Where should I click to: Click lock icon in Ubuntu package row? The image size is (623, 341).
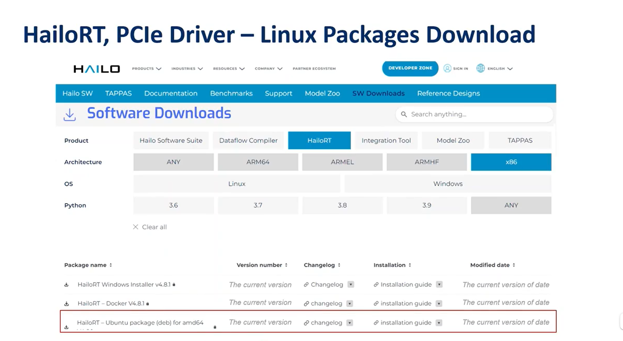[x=215, y=327]
